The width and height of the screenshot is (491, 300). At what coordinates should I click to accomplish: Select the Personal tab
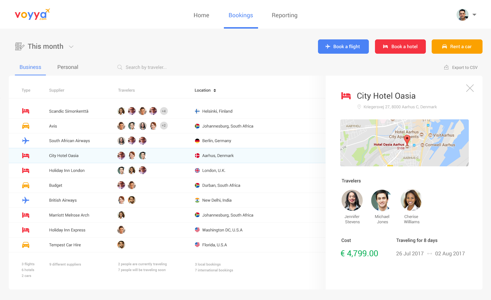click(x=68, y=67)
